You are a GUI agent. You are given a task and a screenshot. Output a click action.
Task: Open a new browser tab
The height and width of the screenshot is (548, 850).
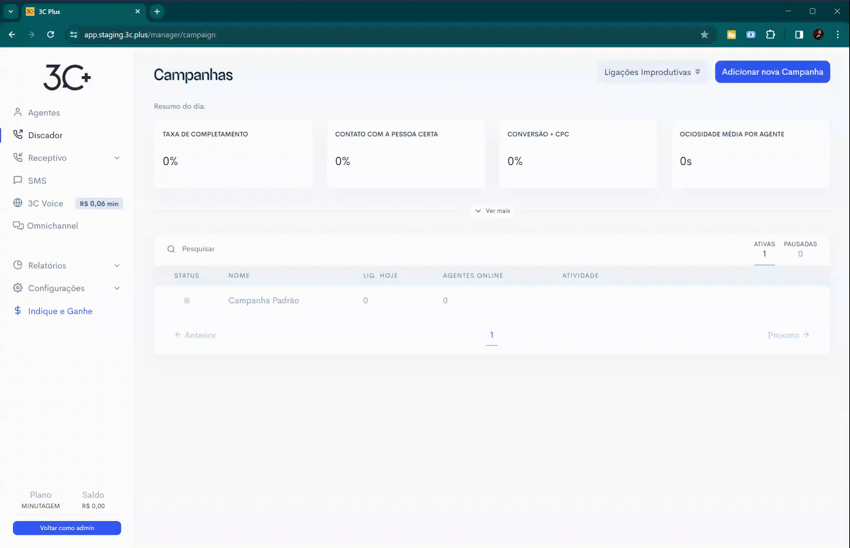pos(157,11)
